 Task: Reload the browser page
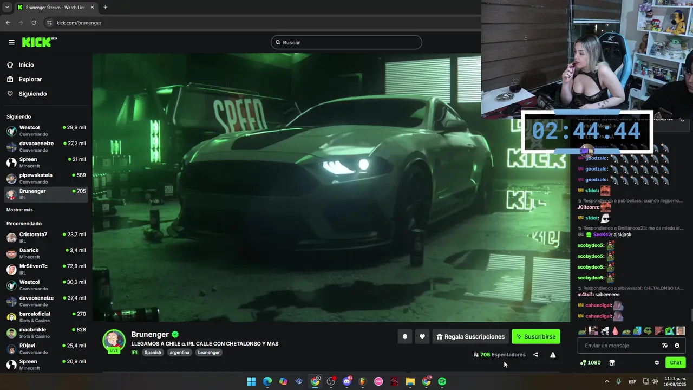coord(34,23)
